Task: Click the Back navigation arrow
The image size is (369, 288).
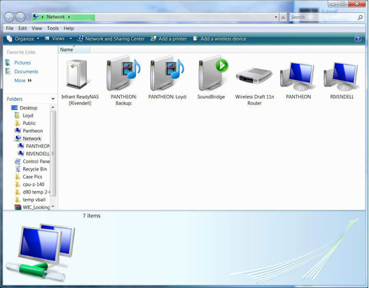Action: click(9, 17)
